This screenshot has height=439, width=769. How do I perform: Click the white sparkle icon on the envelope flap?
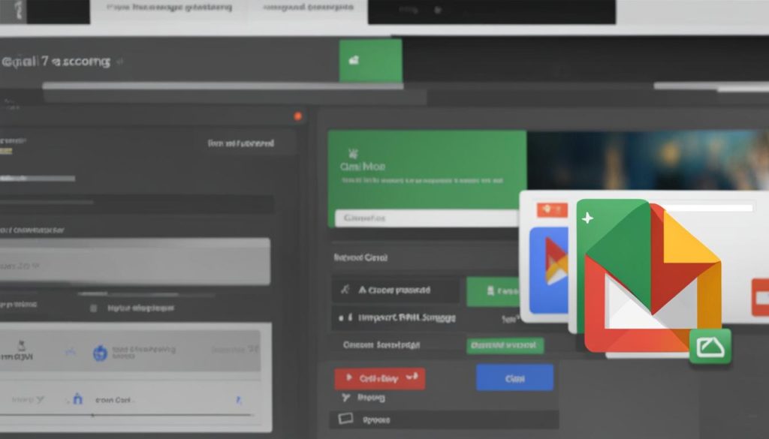click(587, 218)
